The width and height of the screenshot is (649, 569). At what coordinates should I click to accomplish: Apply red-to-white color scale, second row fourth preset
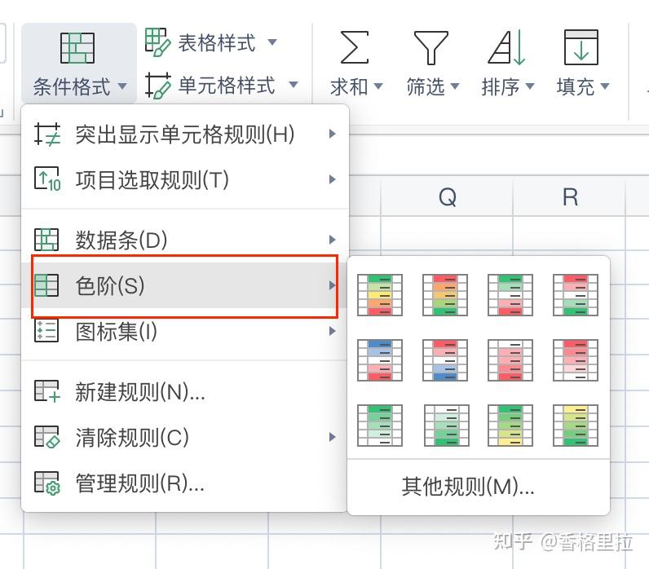click(576, 360)
